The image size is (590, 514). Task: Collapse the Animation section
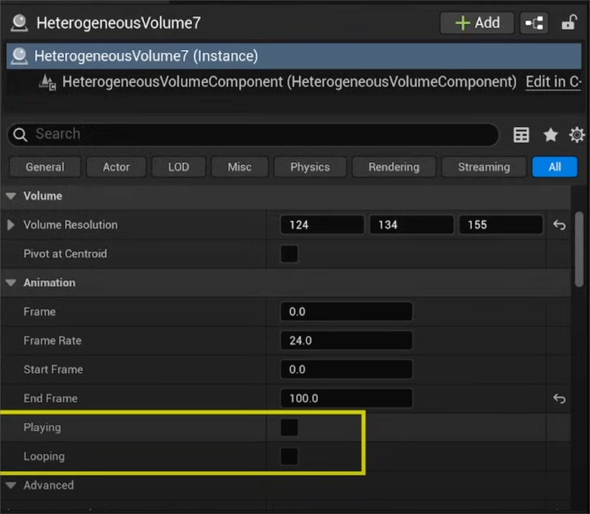[11, 282]
